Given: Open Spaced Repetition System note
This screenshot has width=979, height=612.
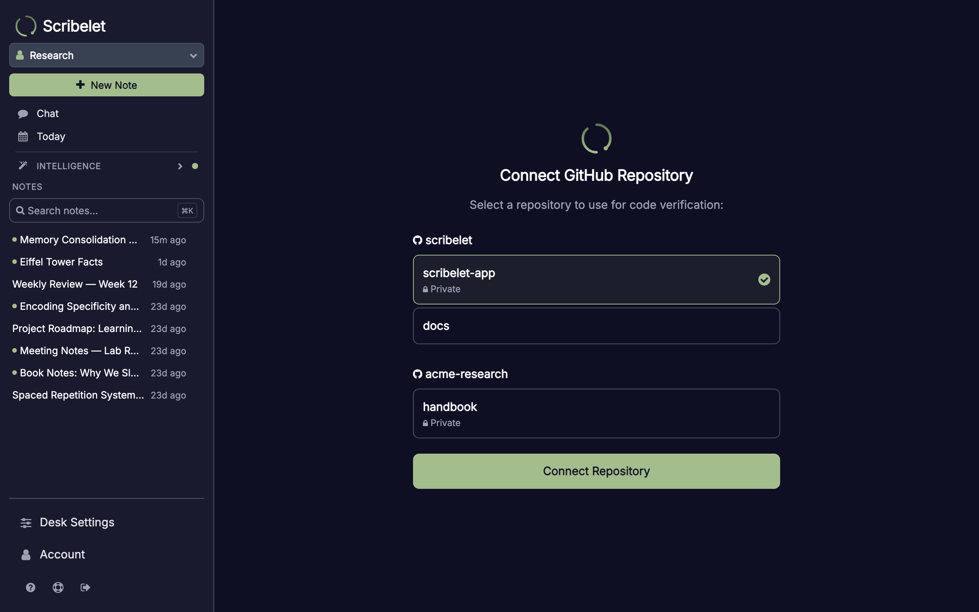Looking at the screenshot, I should pos(99,395).
